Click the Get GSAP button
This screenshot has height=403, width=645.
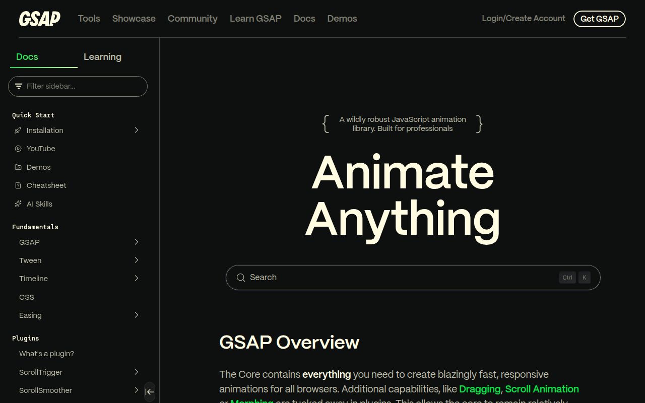(600, 19)
